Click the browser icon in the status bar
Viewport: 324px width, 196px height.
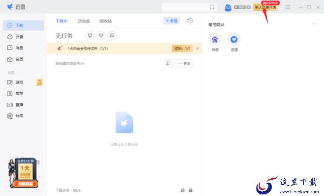click(183, 190)
